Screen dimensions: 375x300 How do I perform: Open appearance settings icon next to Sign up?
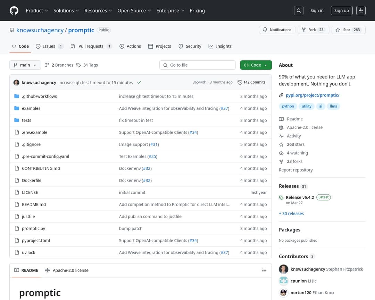361,10
